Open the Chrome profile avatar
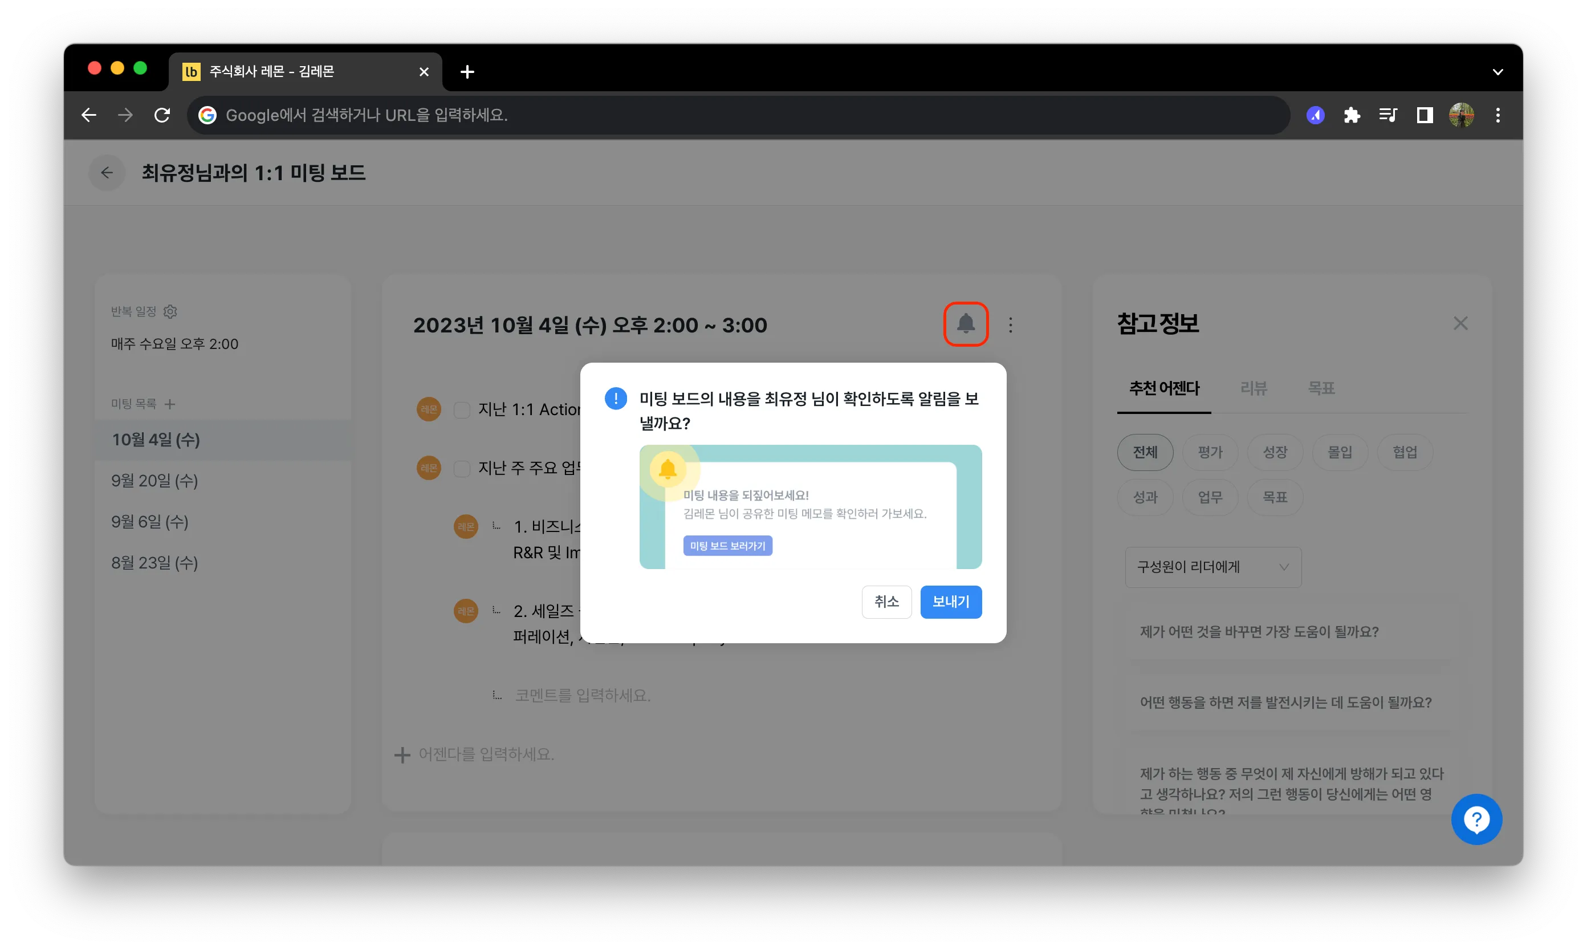Viewport: 1587px width, 950px height. pos(1461,115)
